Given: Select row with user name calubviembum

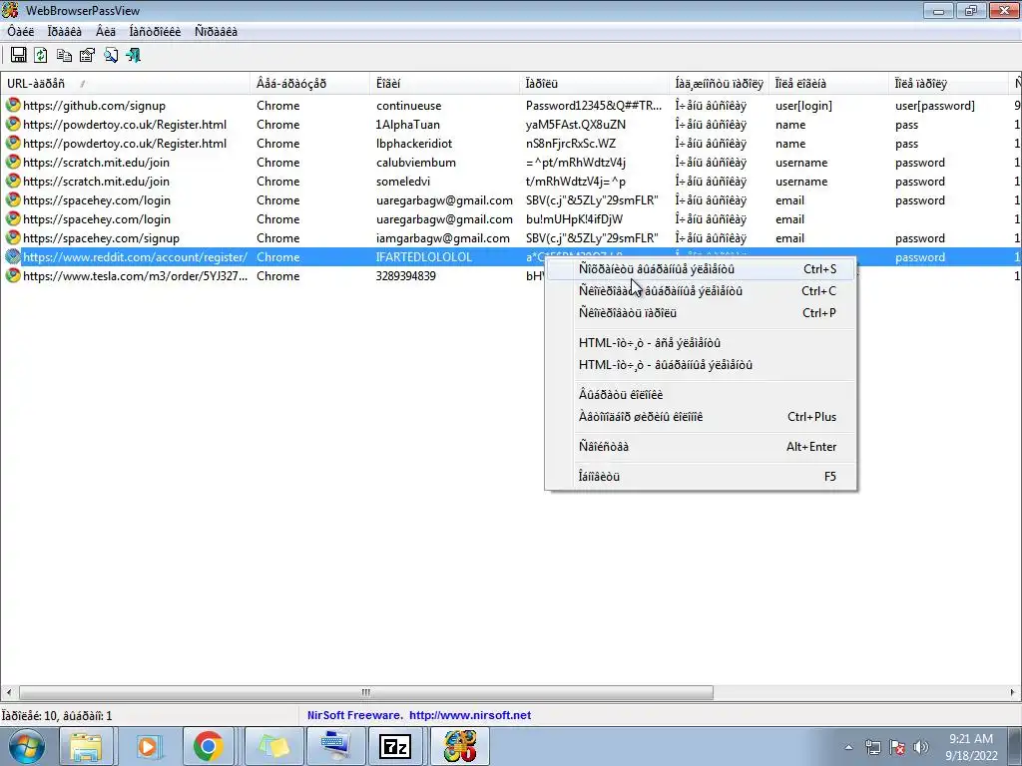Looking at the screenshot, I should (x=511, y=163).
